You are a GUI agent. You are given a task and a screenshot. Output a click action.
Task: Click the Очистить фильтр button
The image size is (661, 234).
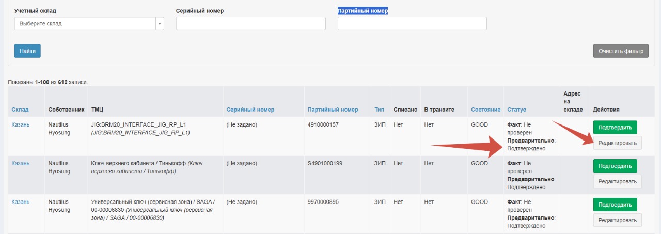pyautogui.click(x=621, y=51)
